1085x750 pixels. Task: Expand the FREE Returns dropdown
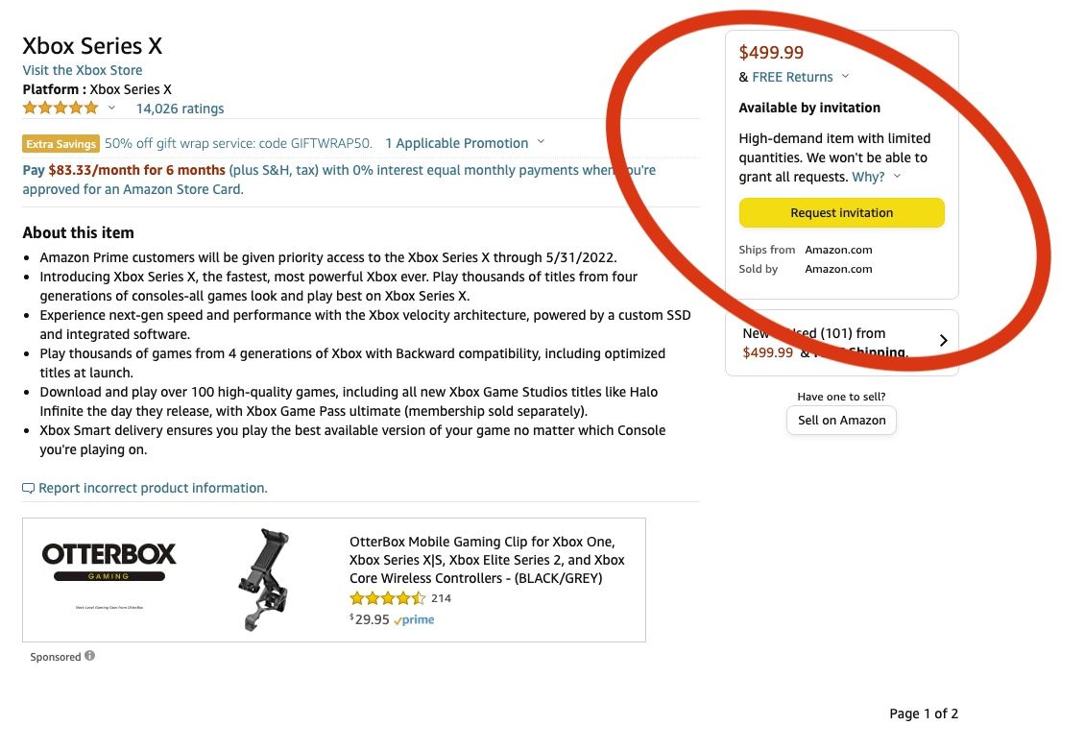[x=845, y=77]
